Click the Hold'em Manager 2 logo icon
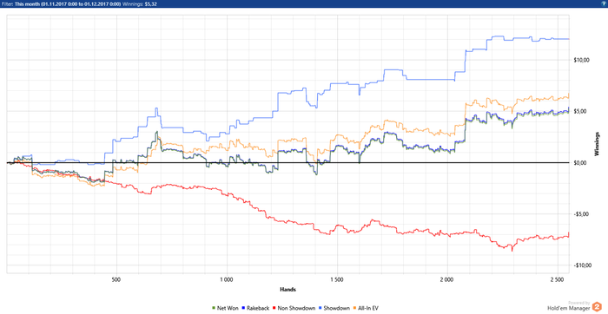 click(x=597, y=308)
